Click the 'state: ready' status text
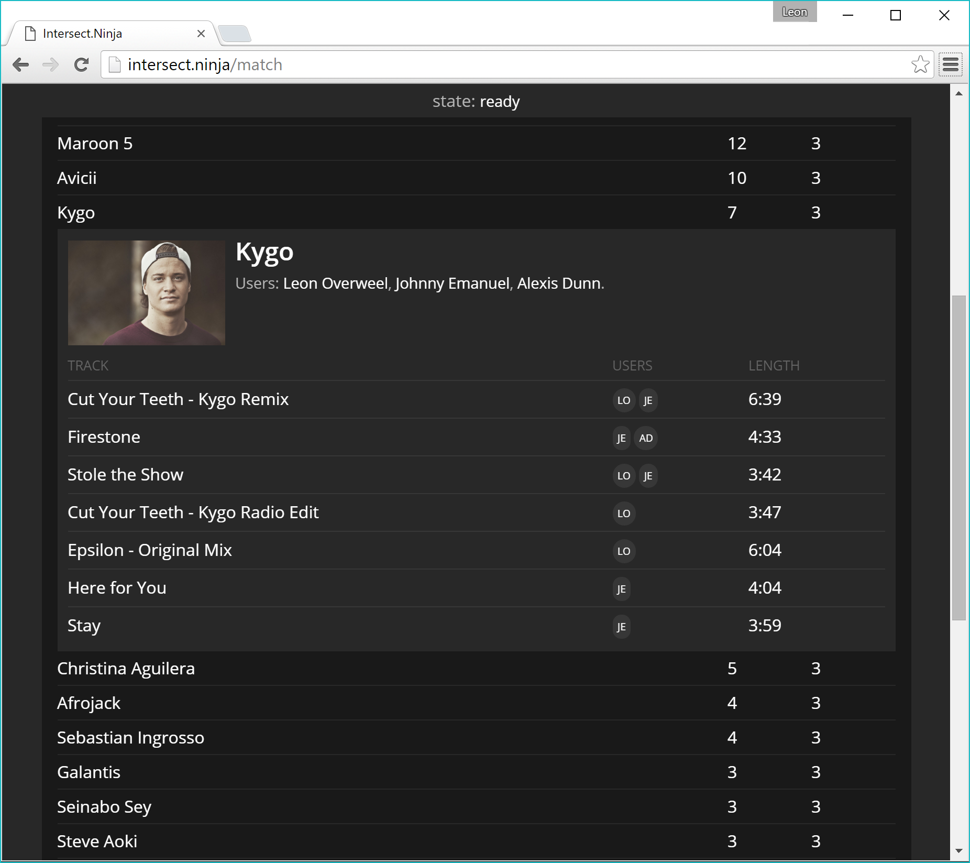 click(476, 101)
